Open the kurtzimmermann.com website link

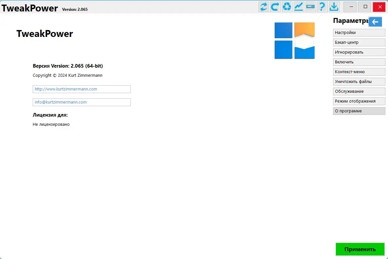tap(82, 89)
